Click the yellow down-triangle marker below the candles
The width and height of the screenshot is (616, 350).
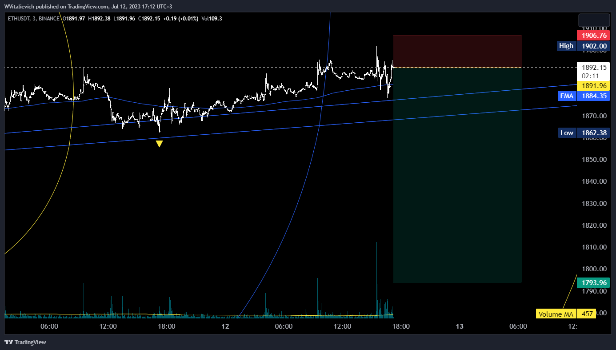tap(159, 144)
